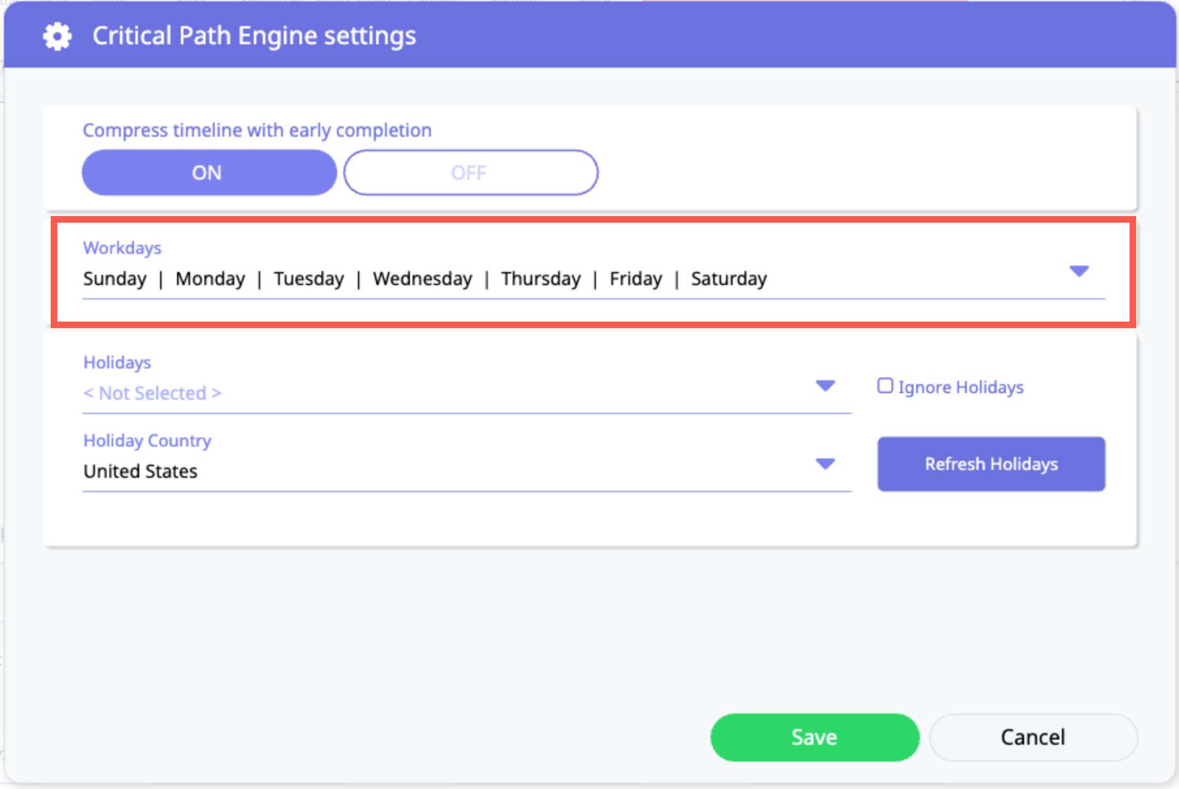Switch compress timeline to OFF
This screenshot has width=1179, height=789.
470,173
